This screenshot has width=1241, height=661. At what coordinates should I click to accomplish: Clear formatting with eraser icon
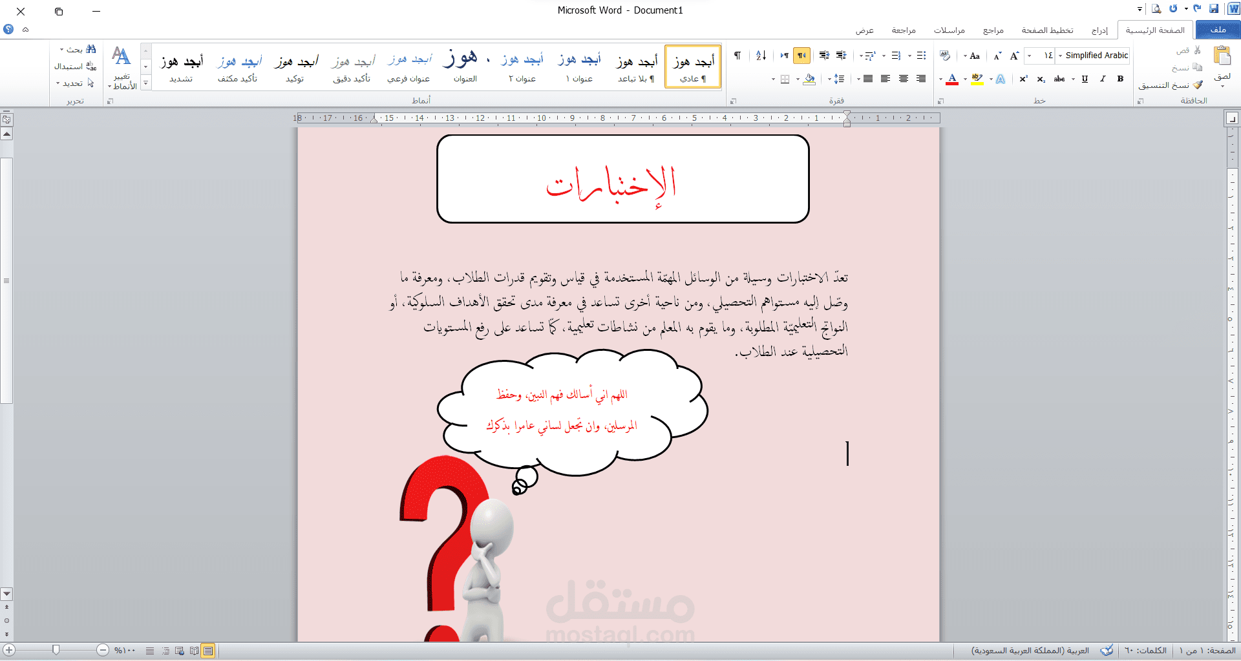pos(945,56)
